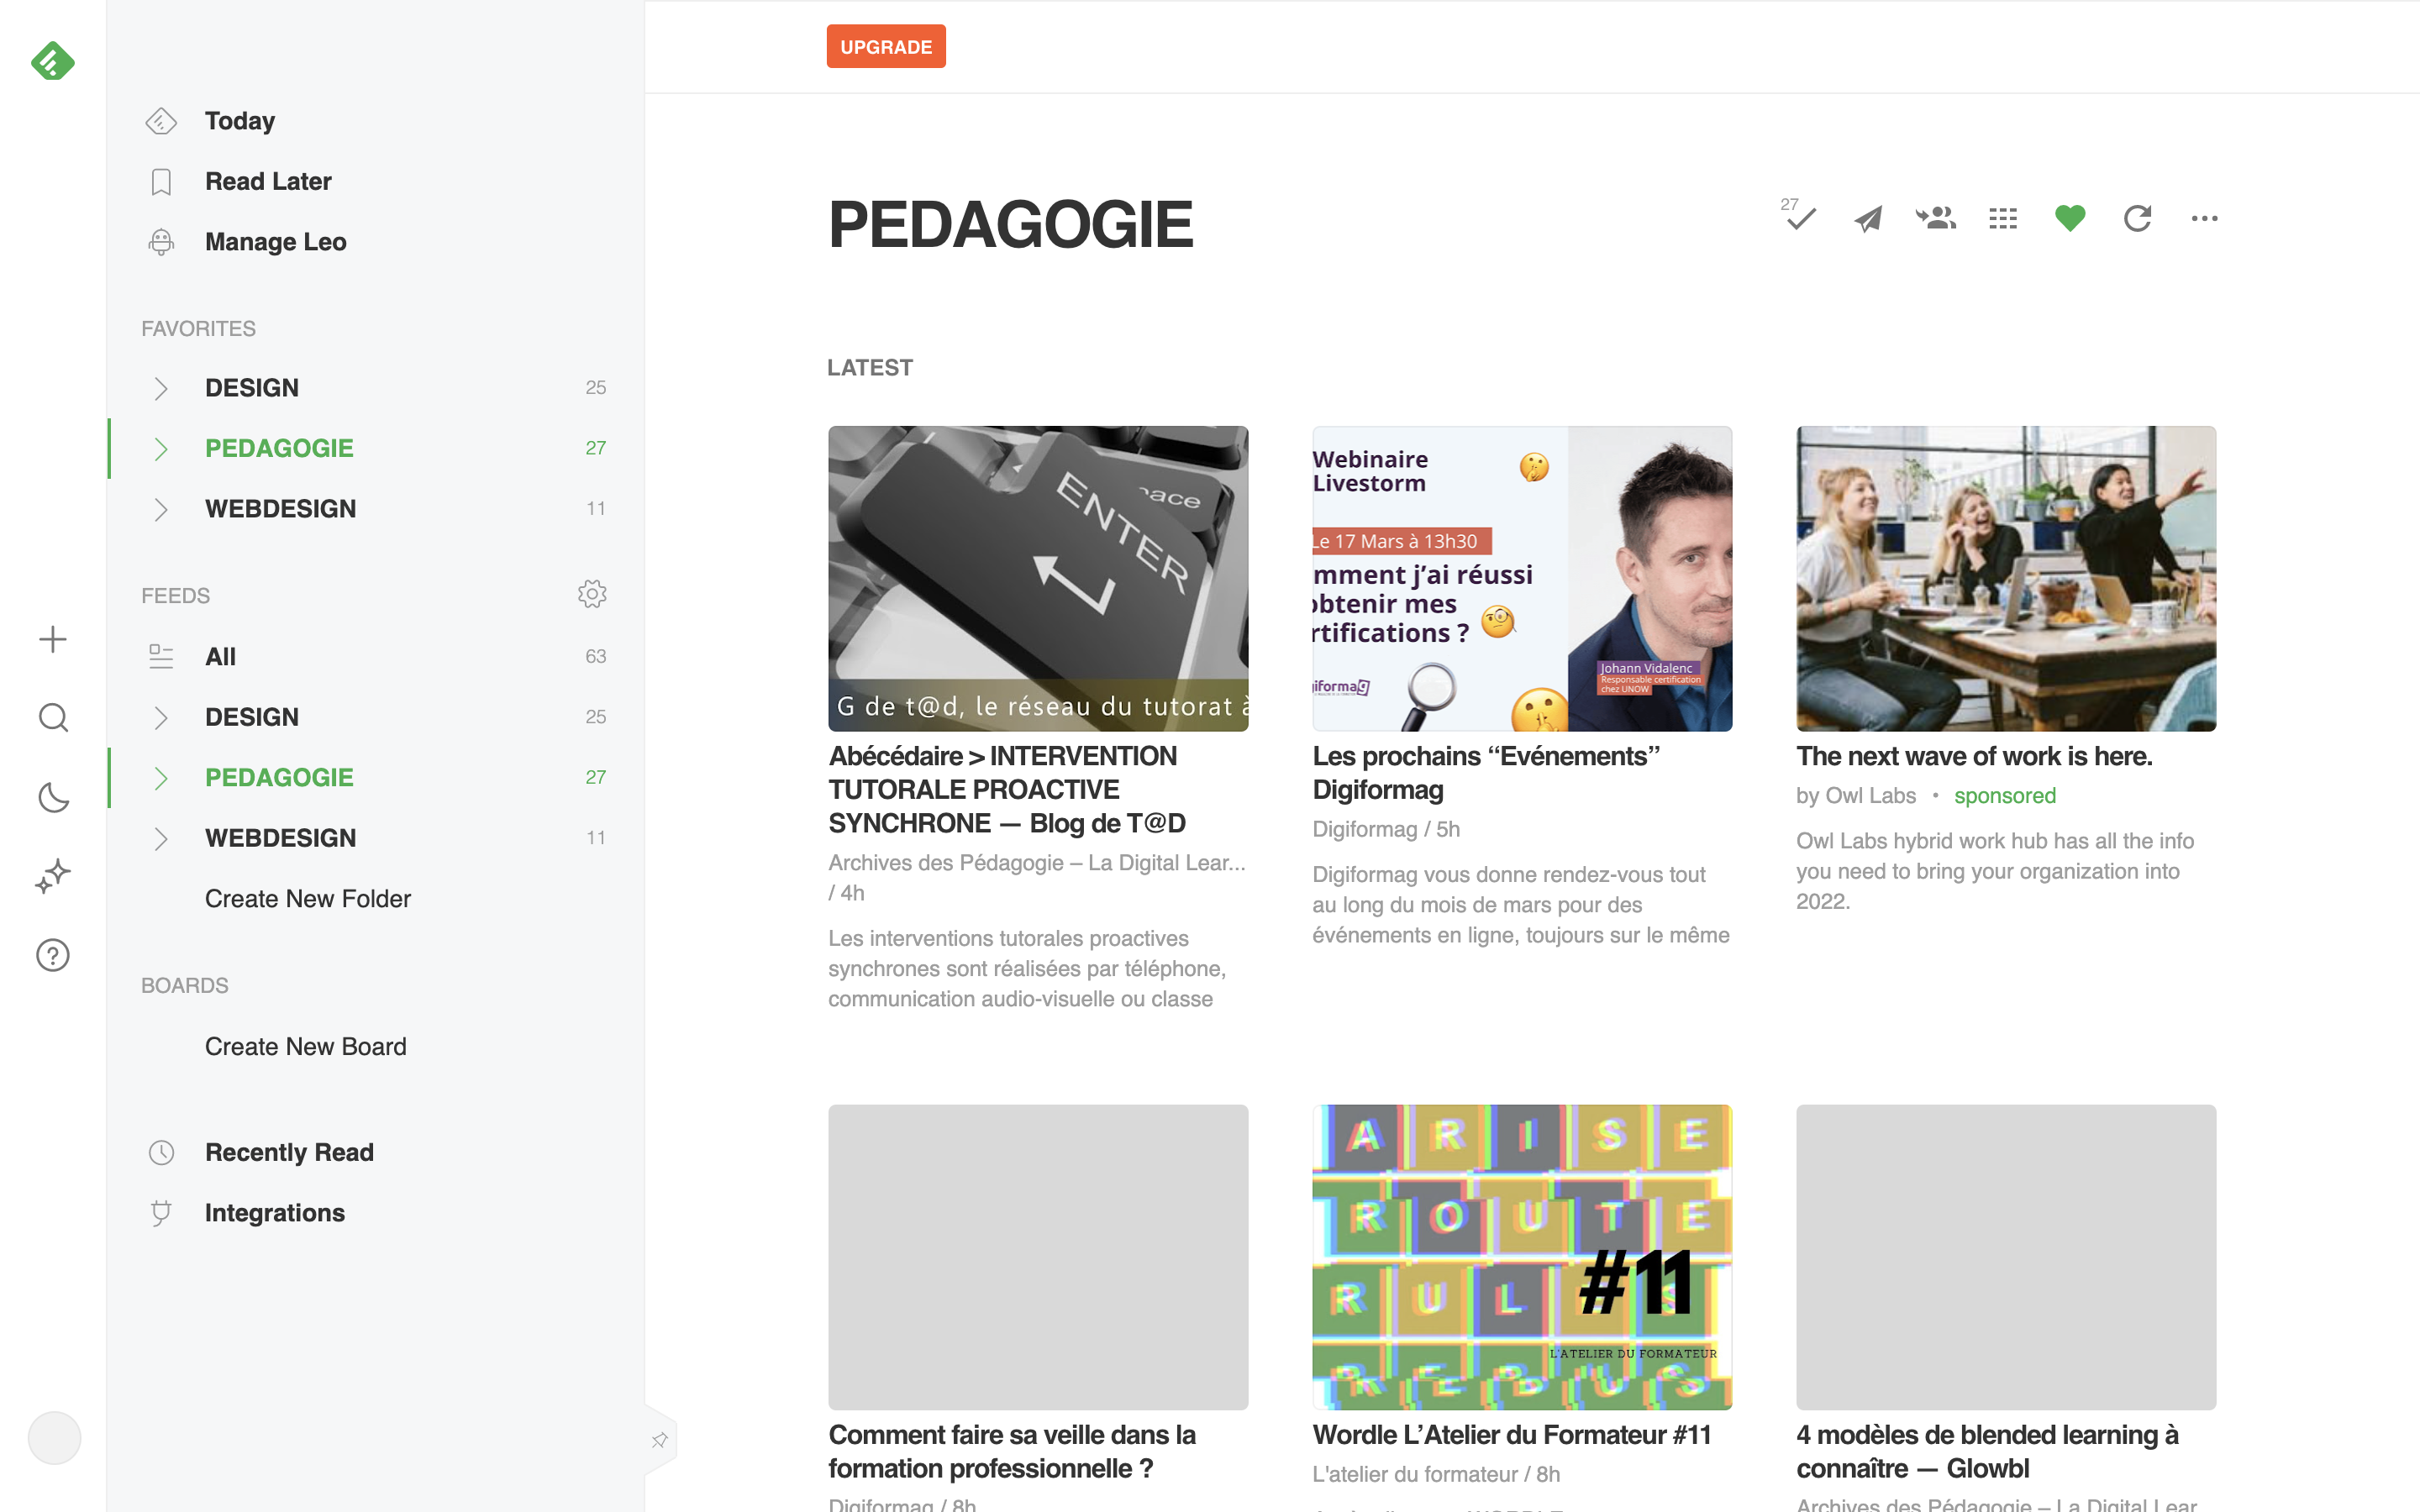2420x1512 pixels.
Task: Toggle night mode moon icon
Action: [x=53, y=797]
